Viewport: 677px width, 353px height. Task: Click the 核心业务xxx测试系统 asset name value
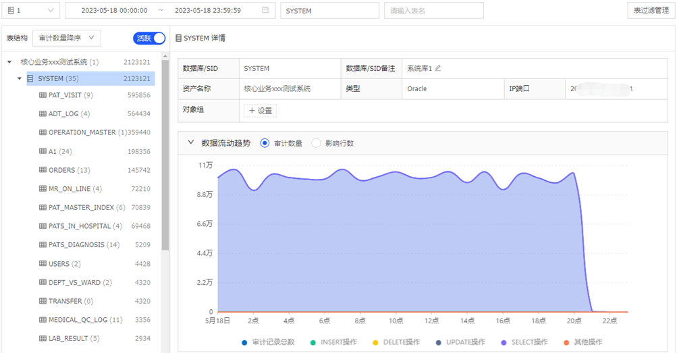277,88
